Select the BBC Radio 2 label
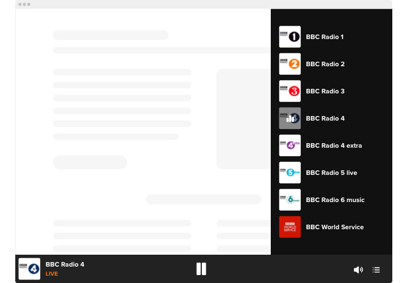 coord(325,64)
